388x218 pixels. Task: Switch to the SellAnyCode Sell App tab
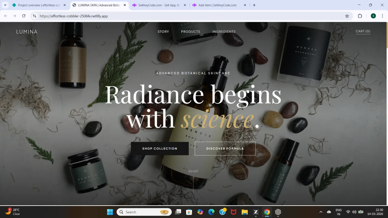(159, 5)
